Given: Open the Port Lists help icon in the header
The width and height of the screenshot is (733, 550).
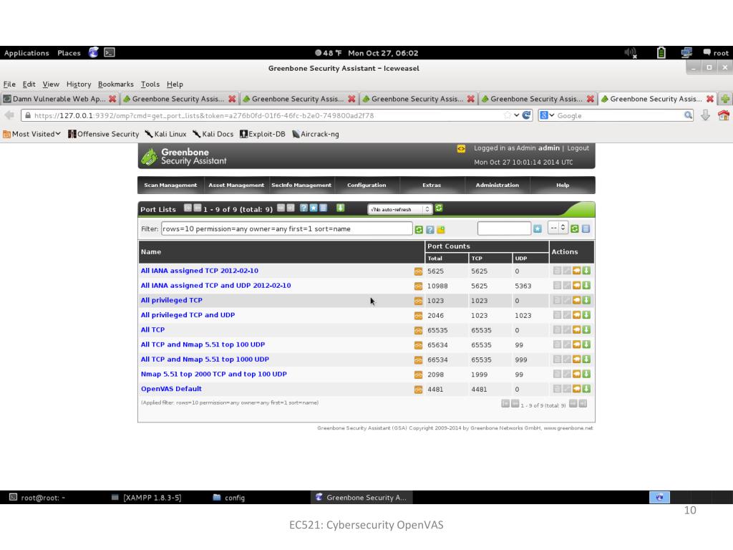Looking at the screenshot, I should pyautogui.click(x=304, y=208).
